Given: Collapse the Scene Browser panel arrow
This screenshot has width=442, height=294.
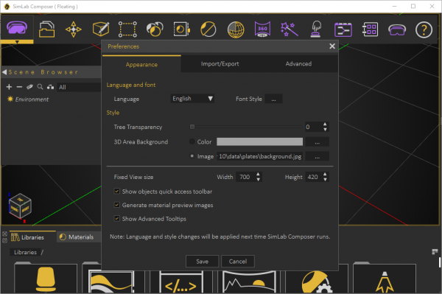Looking at the screenshot, I should coord(4,72).
